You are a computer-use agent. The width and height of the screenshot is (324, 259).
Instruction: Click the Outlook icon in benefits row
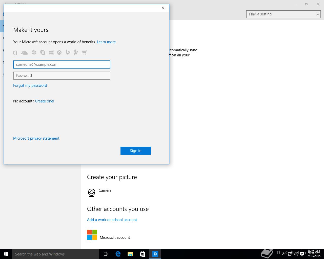coord(34,52)
